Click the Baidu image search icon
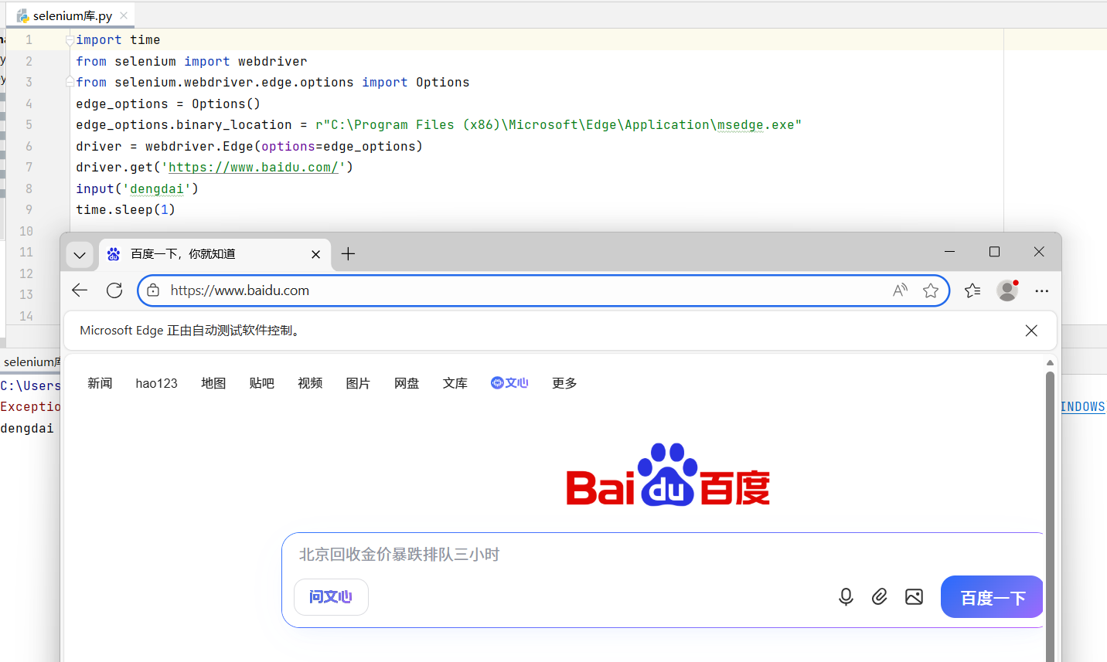Screen dimensions: 1107x662 (x=914, y=596)
